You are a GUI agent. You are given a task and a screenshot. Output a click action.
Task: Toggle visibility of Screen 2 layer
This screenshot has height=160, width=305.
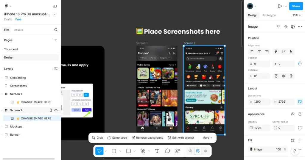pos(56,110)
